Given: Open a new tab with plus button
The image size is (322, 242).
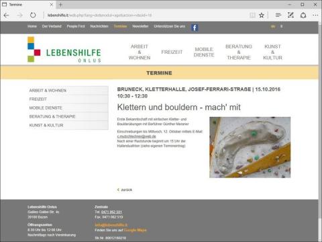Looking at the screenshot, I should (60, 5).
